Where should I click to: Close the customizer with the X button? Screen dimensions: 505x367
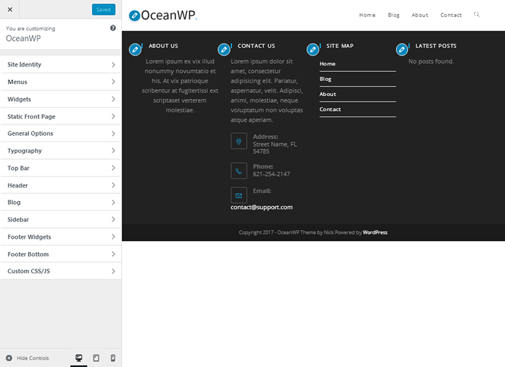(x=9, y=9)
